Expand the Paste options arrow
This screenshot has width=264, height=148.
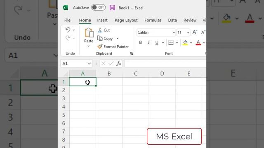pyautogui.click(x=89, y=46)
